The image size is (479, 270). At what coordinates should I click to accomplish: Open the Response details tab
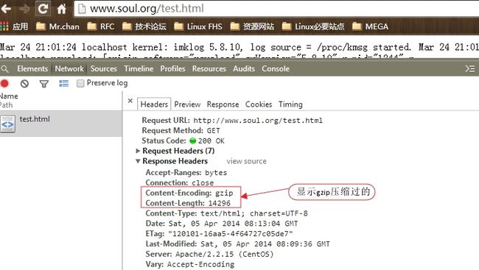click(223, 104)
